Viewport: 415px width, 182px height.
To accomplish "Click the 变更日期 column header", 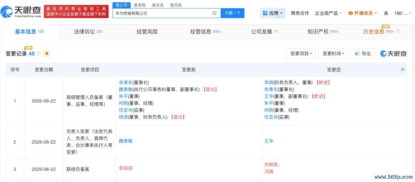I will 44,70.
